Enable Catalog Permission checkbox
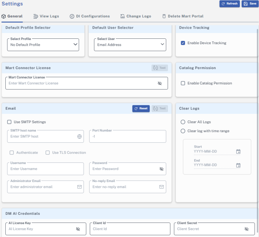 (x=183, y=83)
